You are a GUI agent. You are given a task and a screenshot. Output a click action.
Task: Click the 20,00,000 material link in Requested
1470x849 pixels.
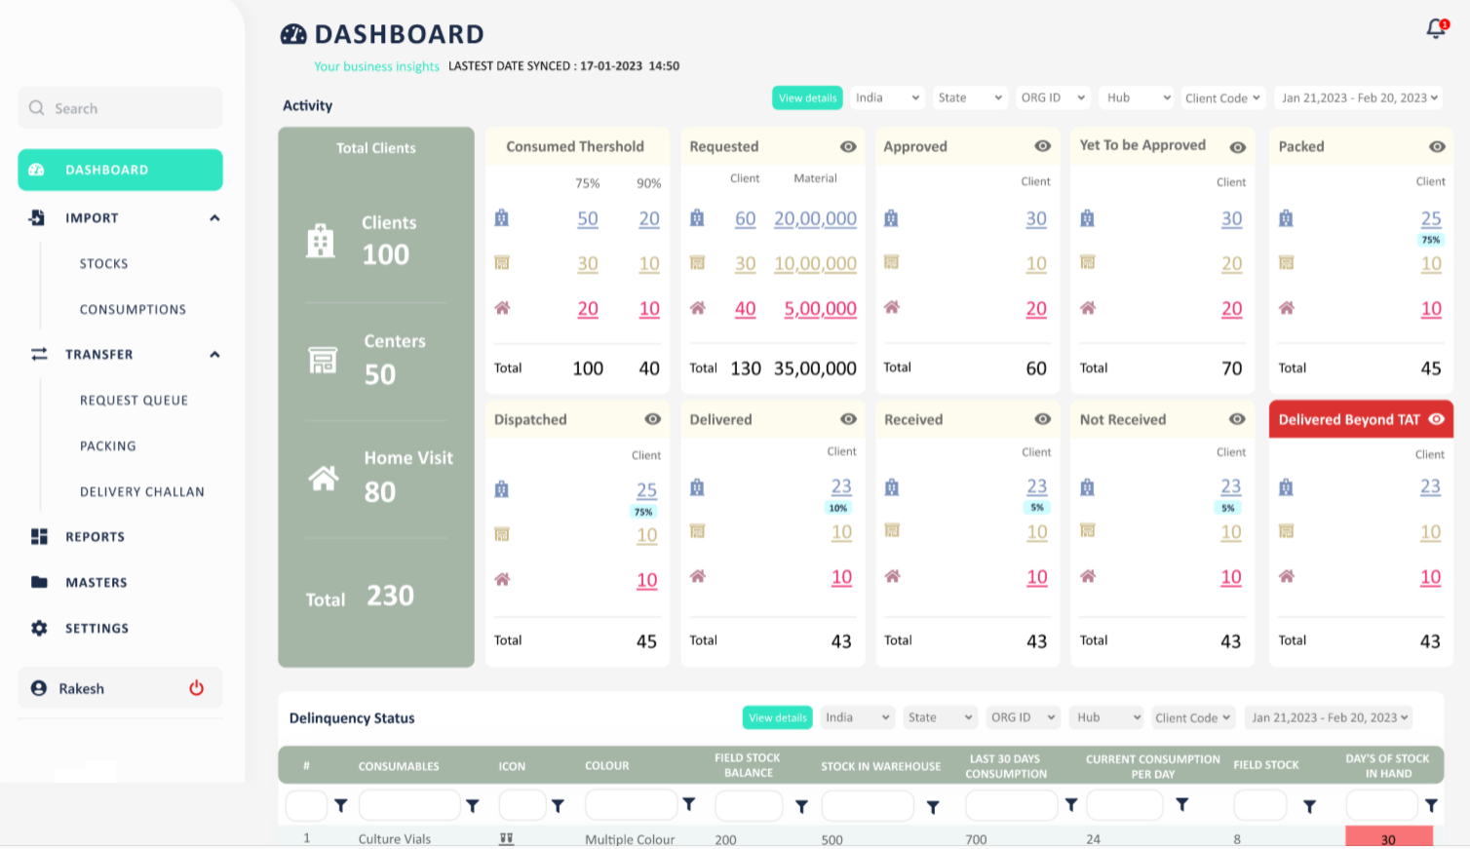point(815,219)
